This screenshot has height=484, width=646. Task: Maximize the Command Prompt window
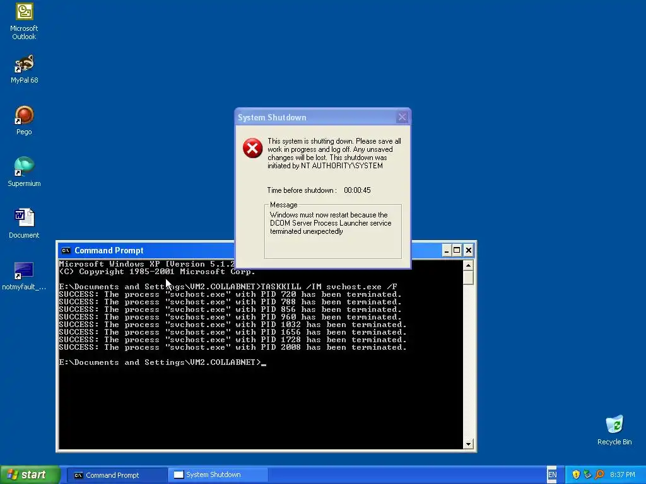tap(457, 250)
